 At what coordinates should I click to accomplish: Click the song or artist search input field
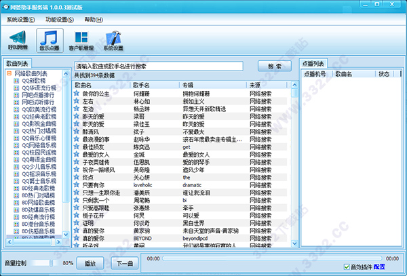(x=159, y=66)
